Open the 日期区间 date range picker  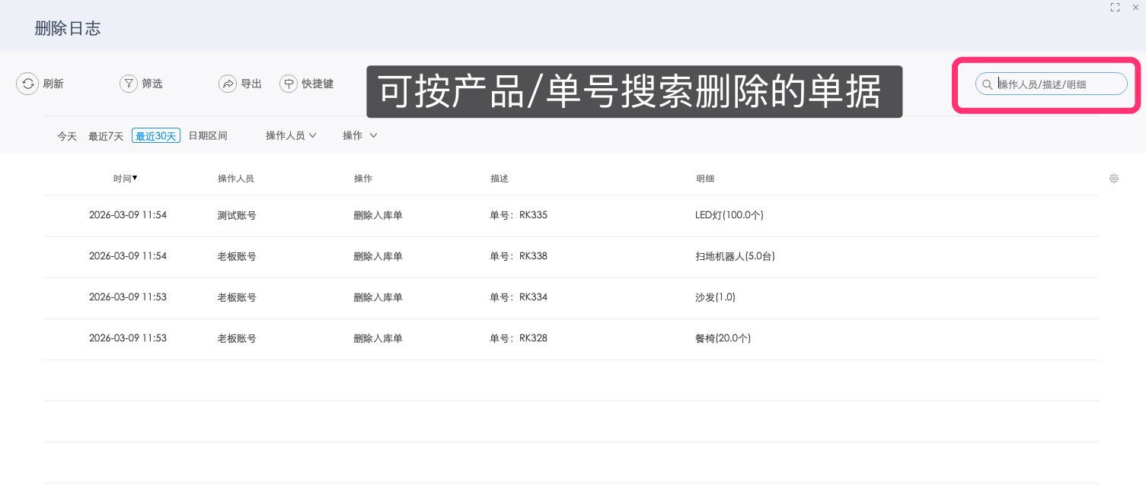click(207, 135)
